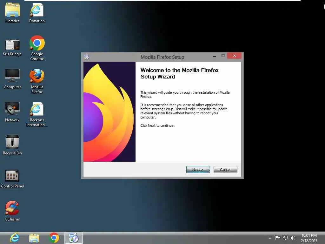Click the text 'Click Next to continue.'

(x=157, y=125)
